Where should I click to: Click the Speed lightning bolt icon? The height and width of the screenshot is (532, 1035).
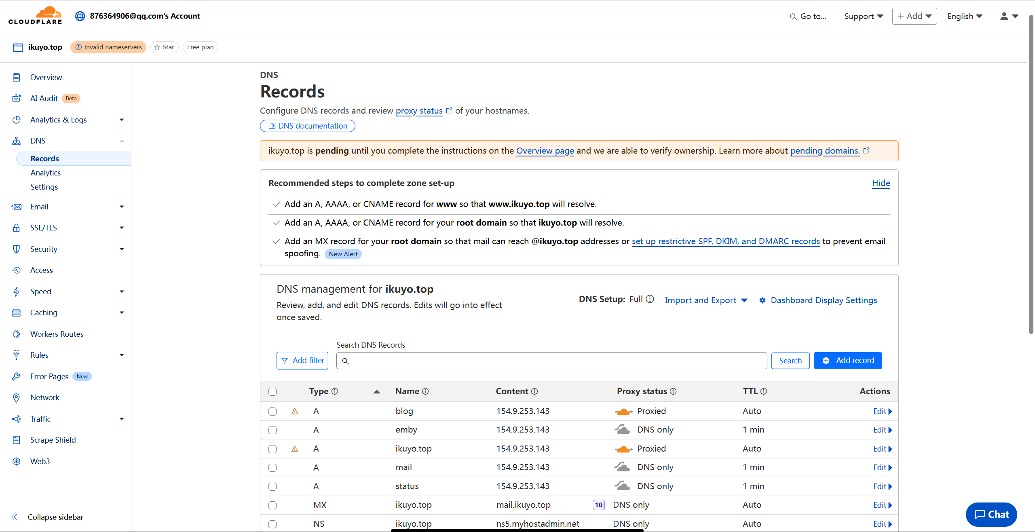tap(17, 291)
